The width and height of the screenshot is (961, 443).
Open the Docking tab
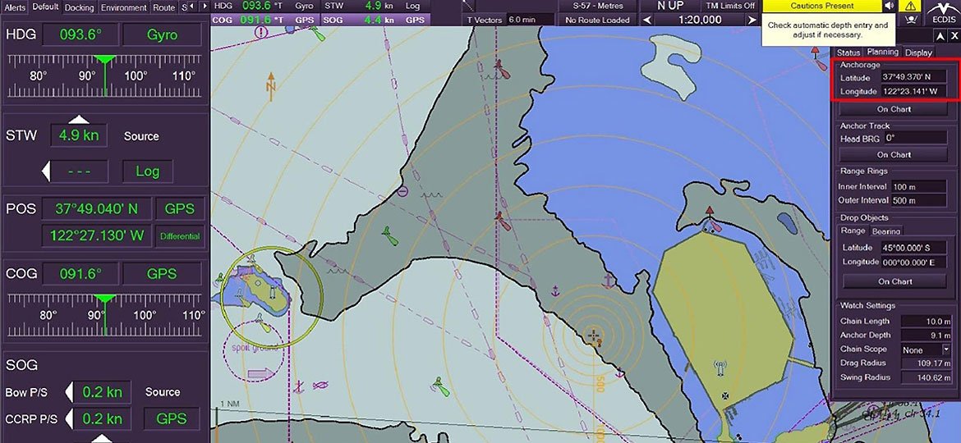coord(79,7)
